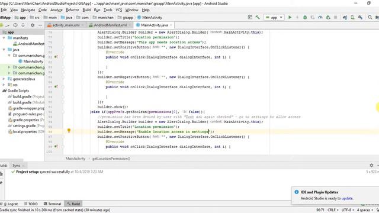This screenshot has width=379, height=213.
Task: Click gisapp breadcrumb in navigation bar
Action: (128, 17)
